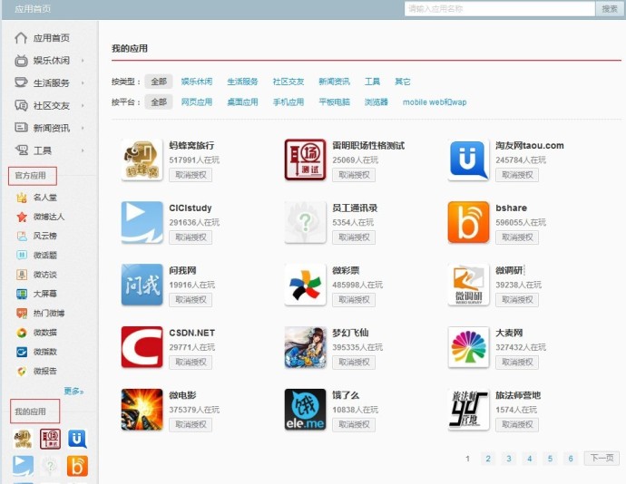Go to 应用首页 in the sidebar
Screen dimensions: 626x484
(43, 38)
